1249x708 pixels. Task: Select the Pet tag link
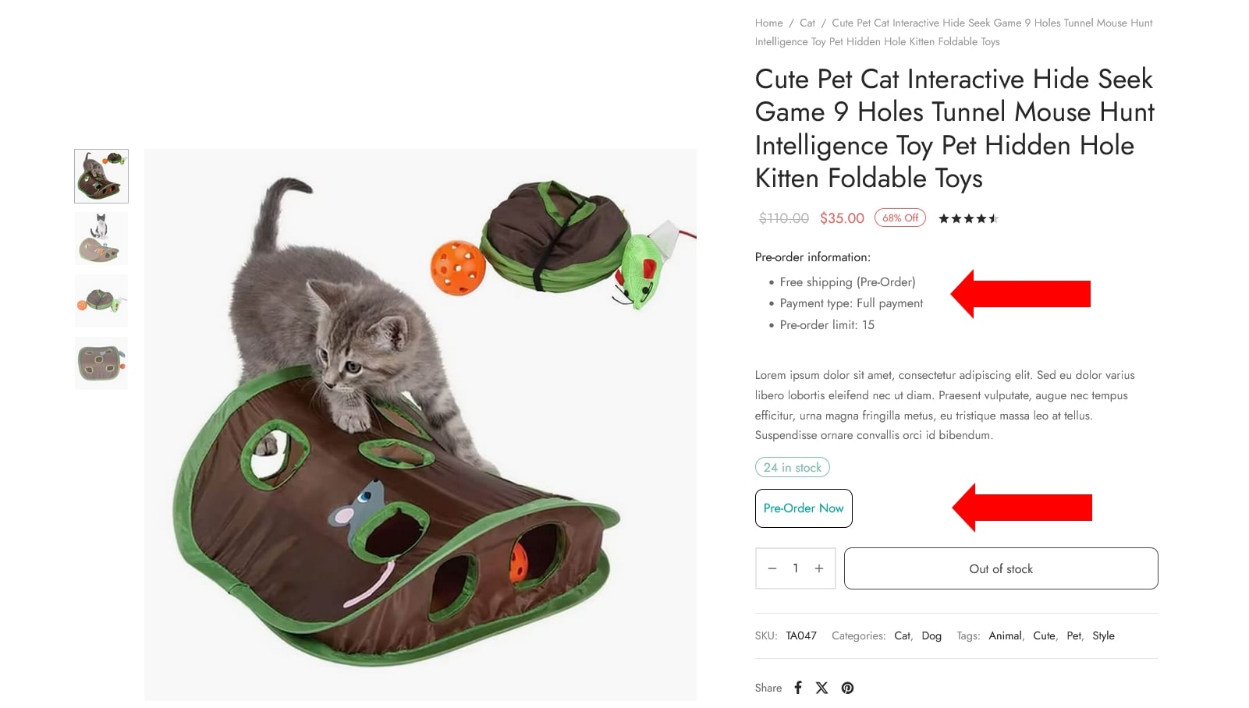(x=1074, y=635)
